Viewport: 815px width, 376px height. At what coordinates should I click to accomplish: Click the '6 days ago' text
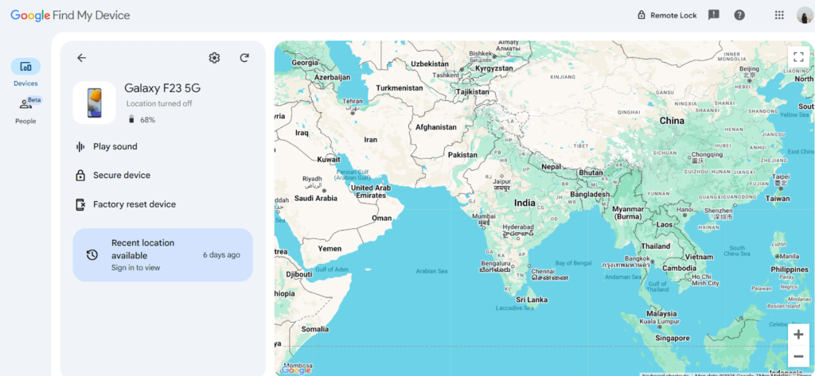click(x=221, y=255)
